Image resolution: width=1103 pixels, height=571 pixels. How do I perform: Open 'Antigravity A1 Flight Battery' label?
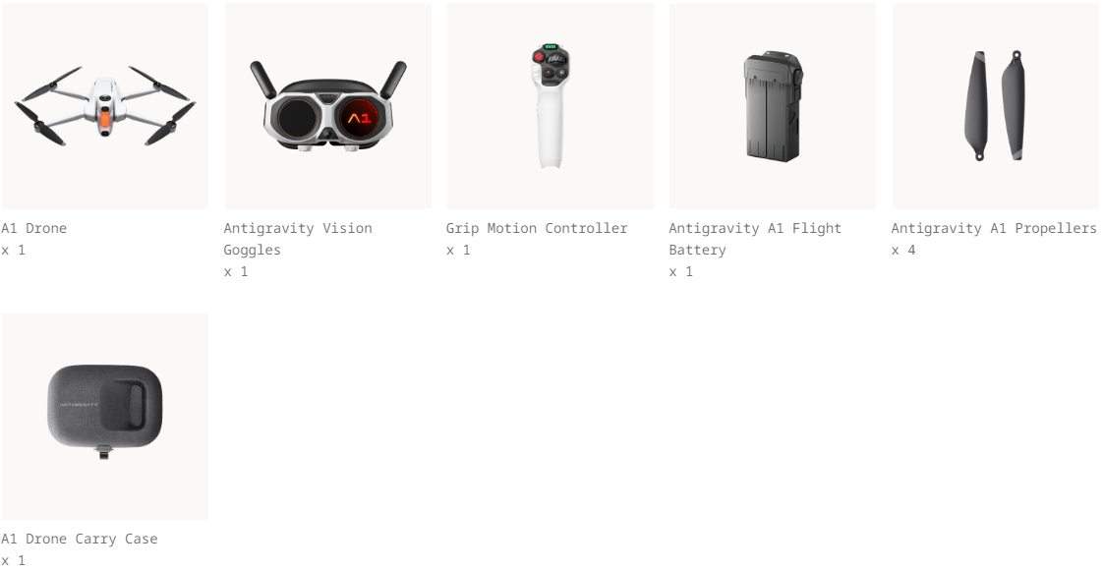(x=755, y=239)
